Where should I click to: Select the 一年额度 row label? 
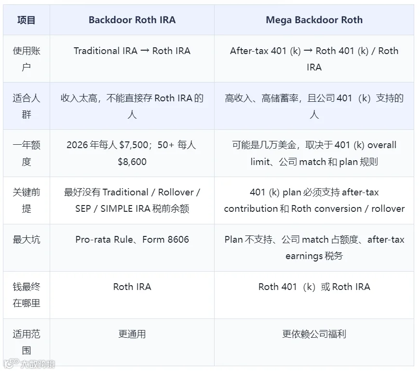click(x=27, y=153)
